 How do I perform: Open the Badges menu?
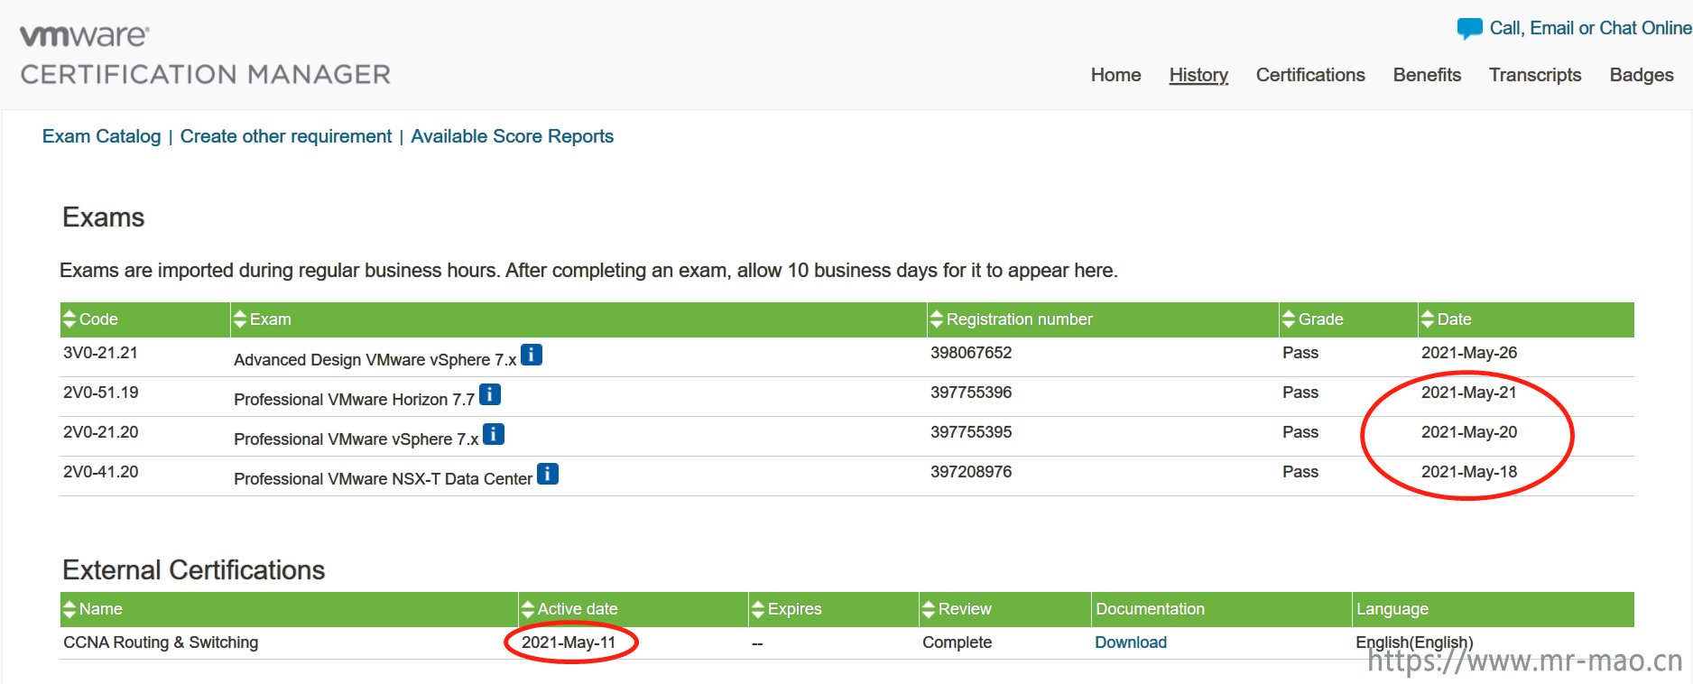[1642, 75]
